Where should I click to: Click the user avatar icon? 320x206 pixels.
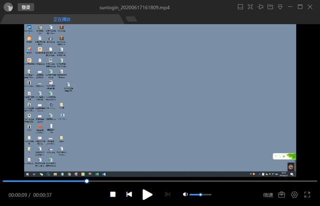[8, 7]
